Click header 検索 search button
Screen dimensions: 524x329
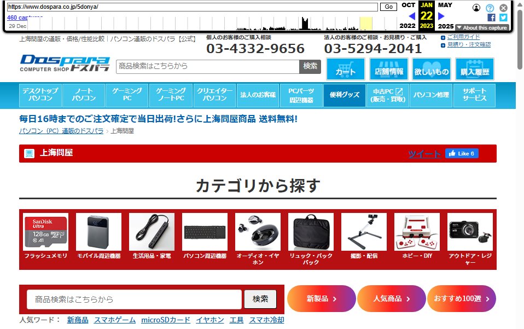tap(310, 67)
